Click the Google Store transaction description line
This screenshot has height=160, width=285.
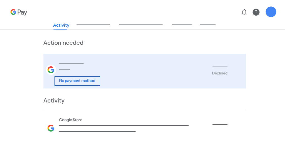coord(124,126)
